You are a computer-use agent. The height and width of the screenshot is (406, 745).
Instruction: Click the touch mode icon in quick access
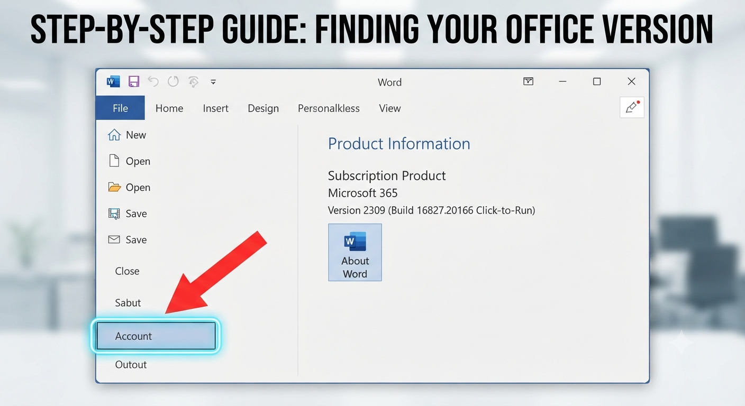[194, 81]
